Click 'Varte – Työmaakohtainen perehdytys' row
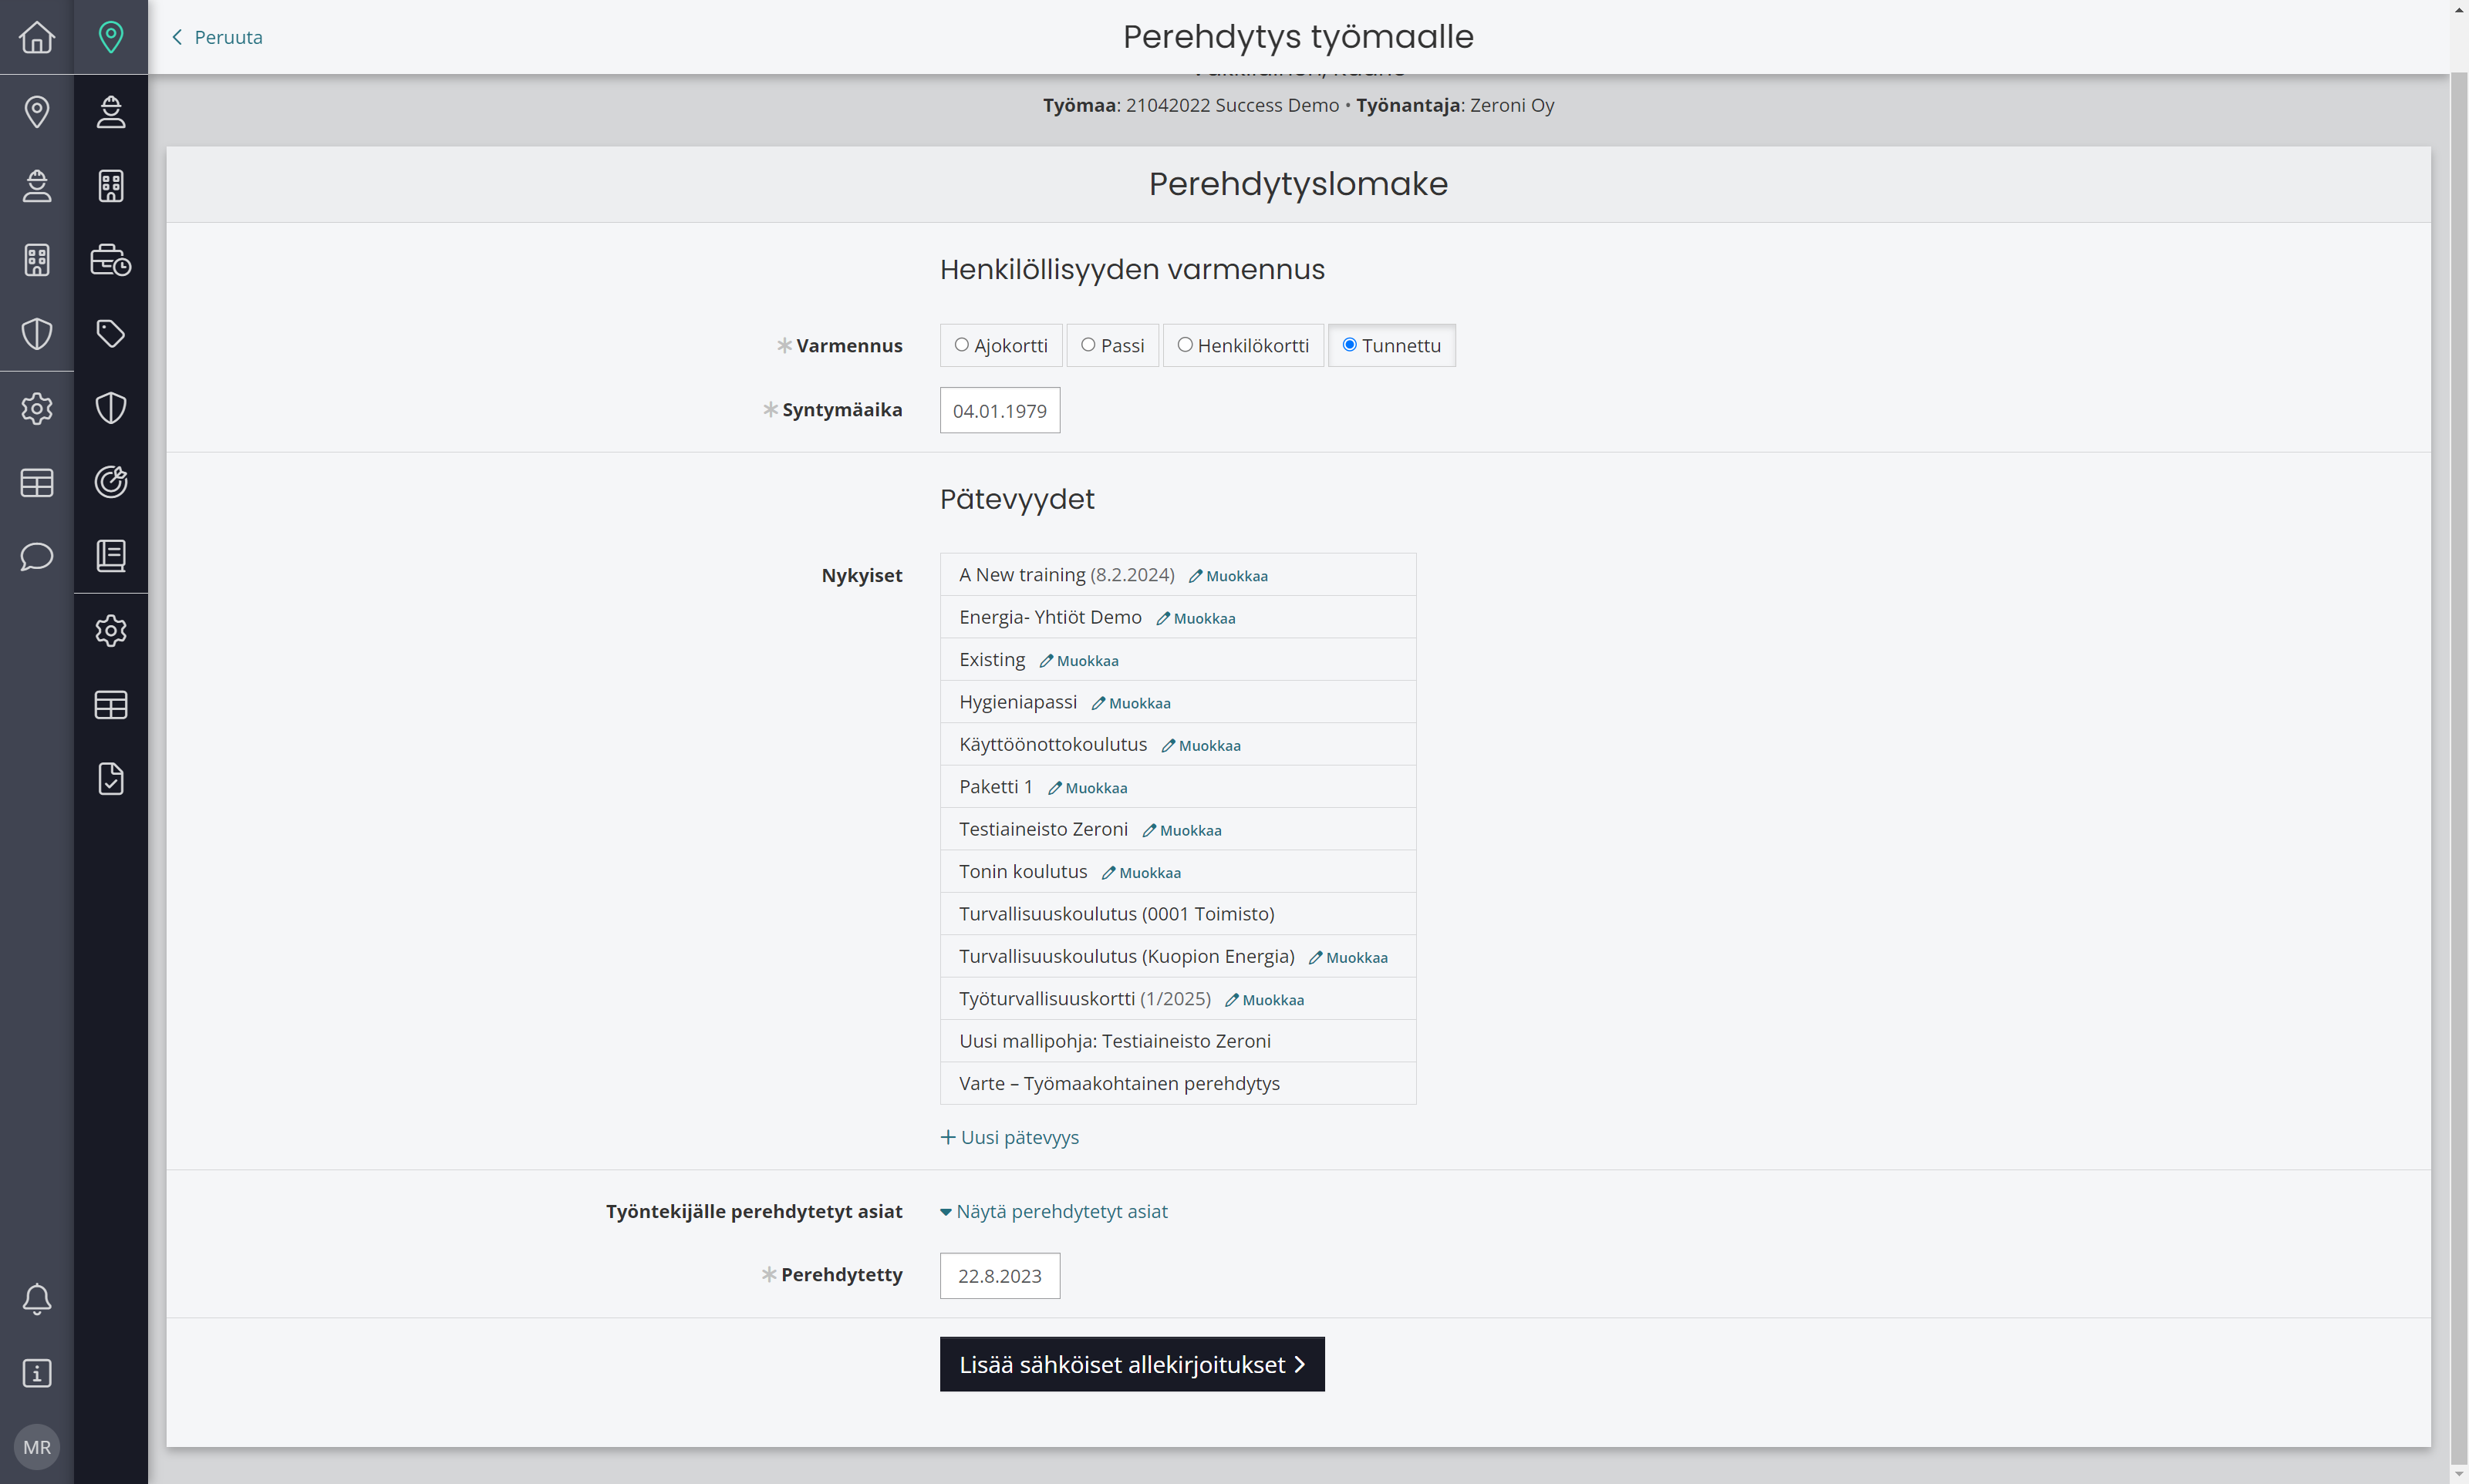The height and width of the screenshot is (1484, 2469). (x=1178, y=1083)
